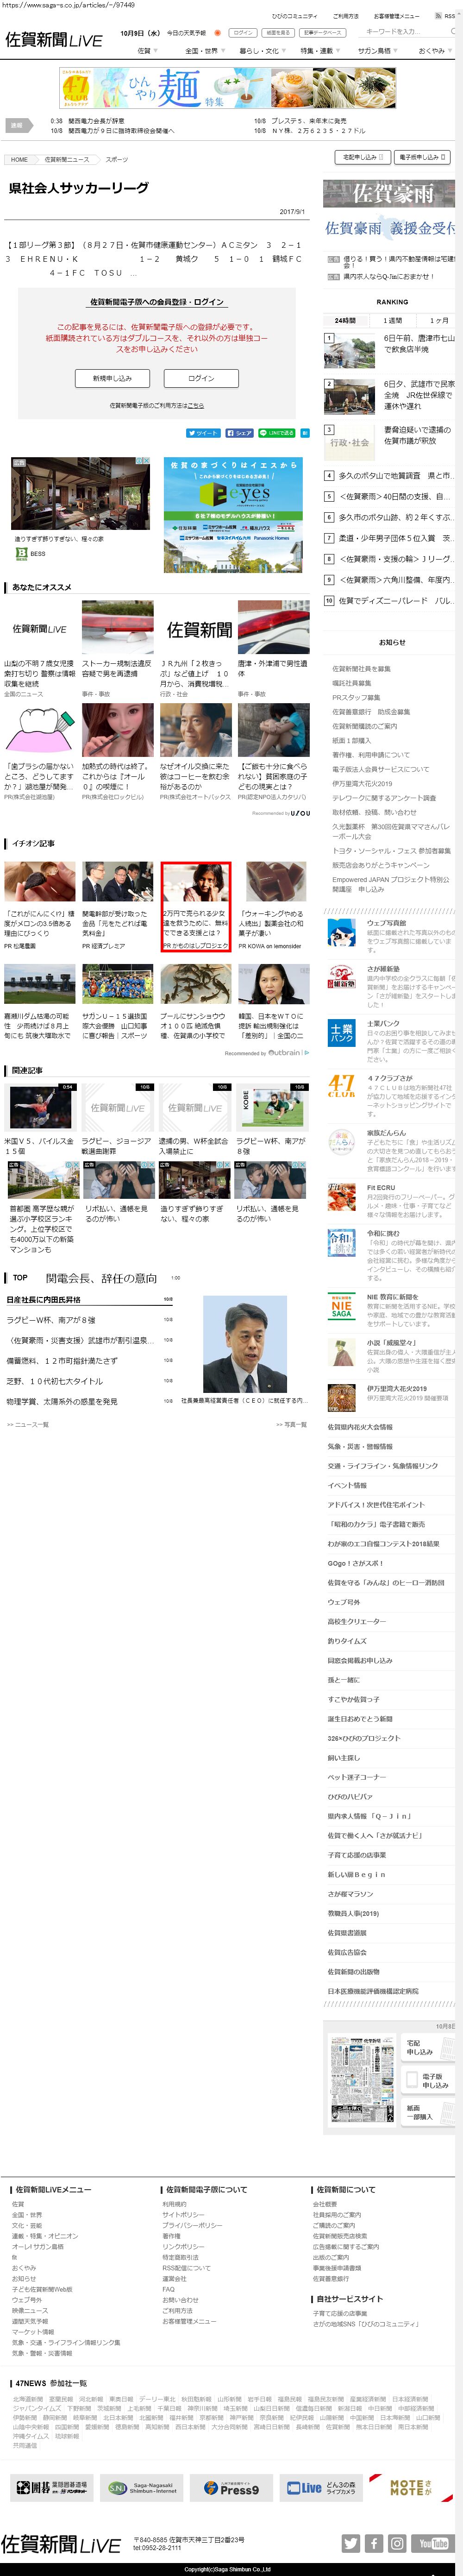This screenshot has width=463, height=2576.
Task: Open ペット迷子コーナー sidebar link
Action: click(x=357, y=1777)
